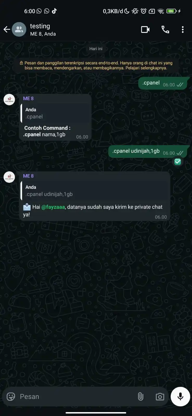Tap ME 8 avatar beside Contoh Command message
Viewport: 192px width, 416px height.
pyautogui.click(x=9, y=100)
